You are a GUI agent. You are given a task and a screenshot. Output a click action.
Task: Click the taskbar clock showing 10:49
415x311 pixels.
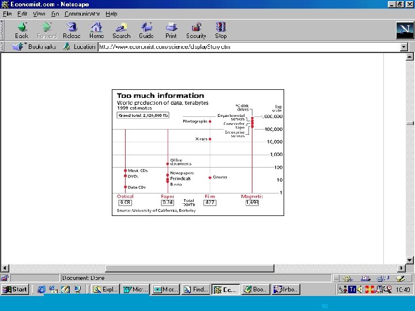[403, 290]
